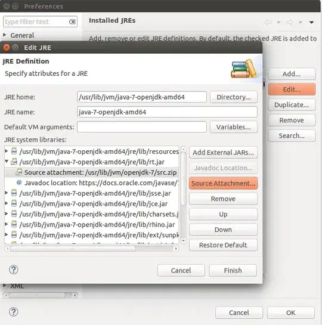The height and width of the screenshot is (325, 322).
Task: Click Remove in Installed JREs panel
Action: [292, 120]
